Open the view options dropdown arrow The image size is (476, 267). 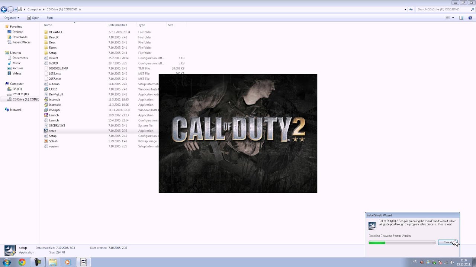coord(453,18)
